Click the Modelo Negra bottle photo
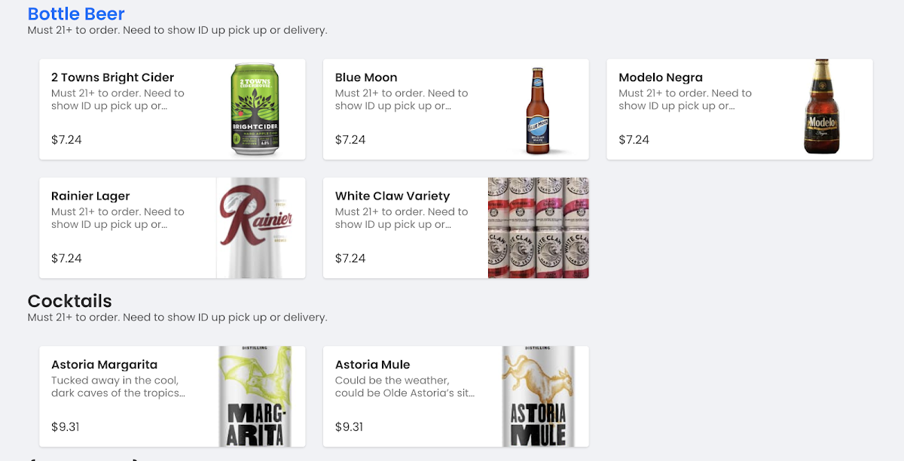 (820, 108)
